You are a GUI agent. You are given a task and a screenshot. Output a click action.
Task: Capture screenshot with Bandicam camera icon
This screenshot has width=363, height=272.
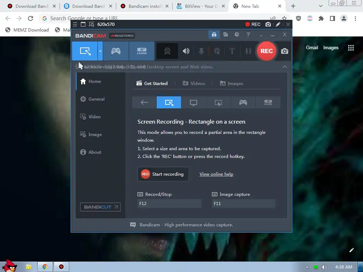(285, 51)
